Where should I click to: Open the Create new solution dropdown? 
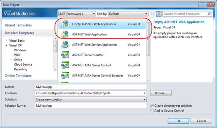tap(91, 99)
